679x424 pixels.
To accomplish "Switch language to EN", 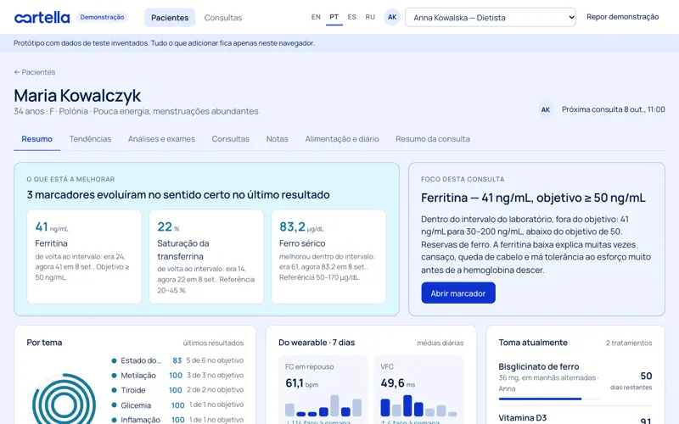I will click(x=316, y=17).
